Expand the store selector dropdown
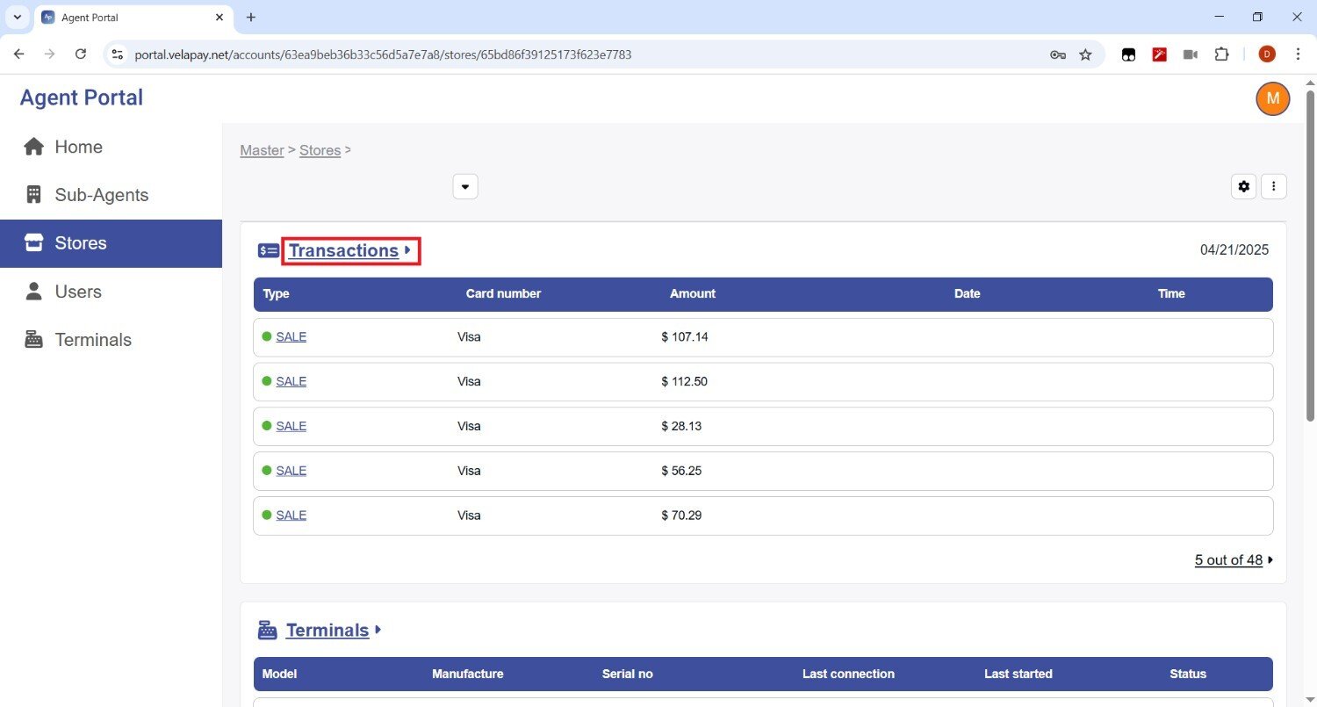This screenshot has width=1317, height=707. coord(465,187)
